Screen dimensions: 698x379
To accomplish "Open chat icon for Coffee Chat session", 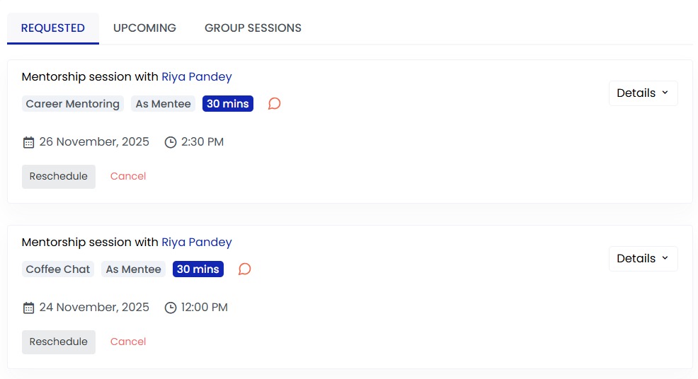I will point(245,269).
